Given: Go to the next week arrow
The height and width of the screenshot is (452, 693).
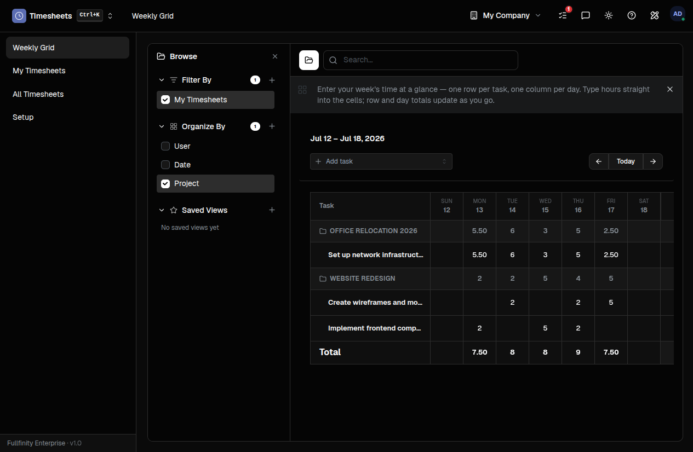Looking at the screenshot, I should [653, 161].
